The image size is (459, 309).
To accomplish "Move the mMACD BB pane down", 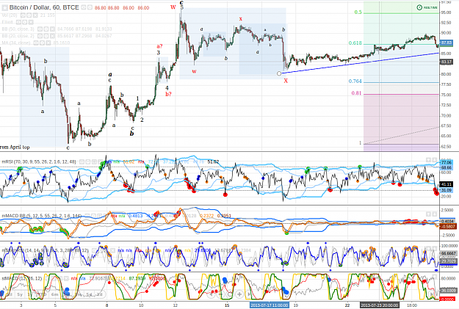I will point(435,214).
